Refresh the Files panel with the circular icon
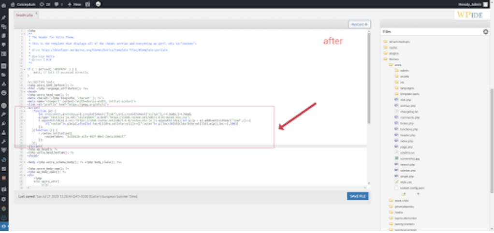 point(485,31)
